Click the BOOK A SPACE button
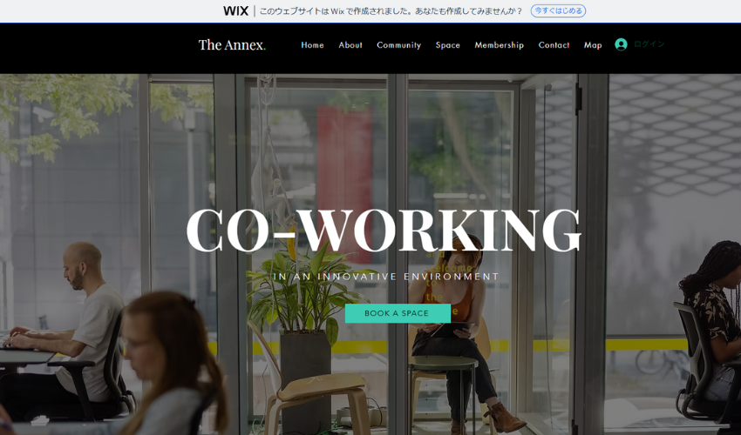Screen dimensions: 741x435 click(398, 313)
